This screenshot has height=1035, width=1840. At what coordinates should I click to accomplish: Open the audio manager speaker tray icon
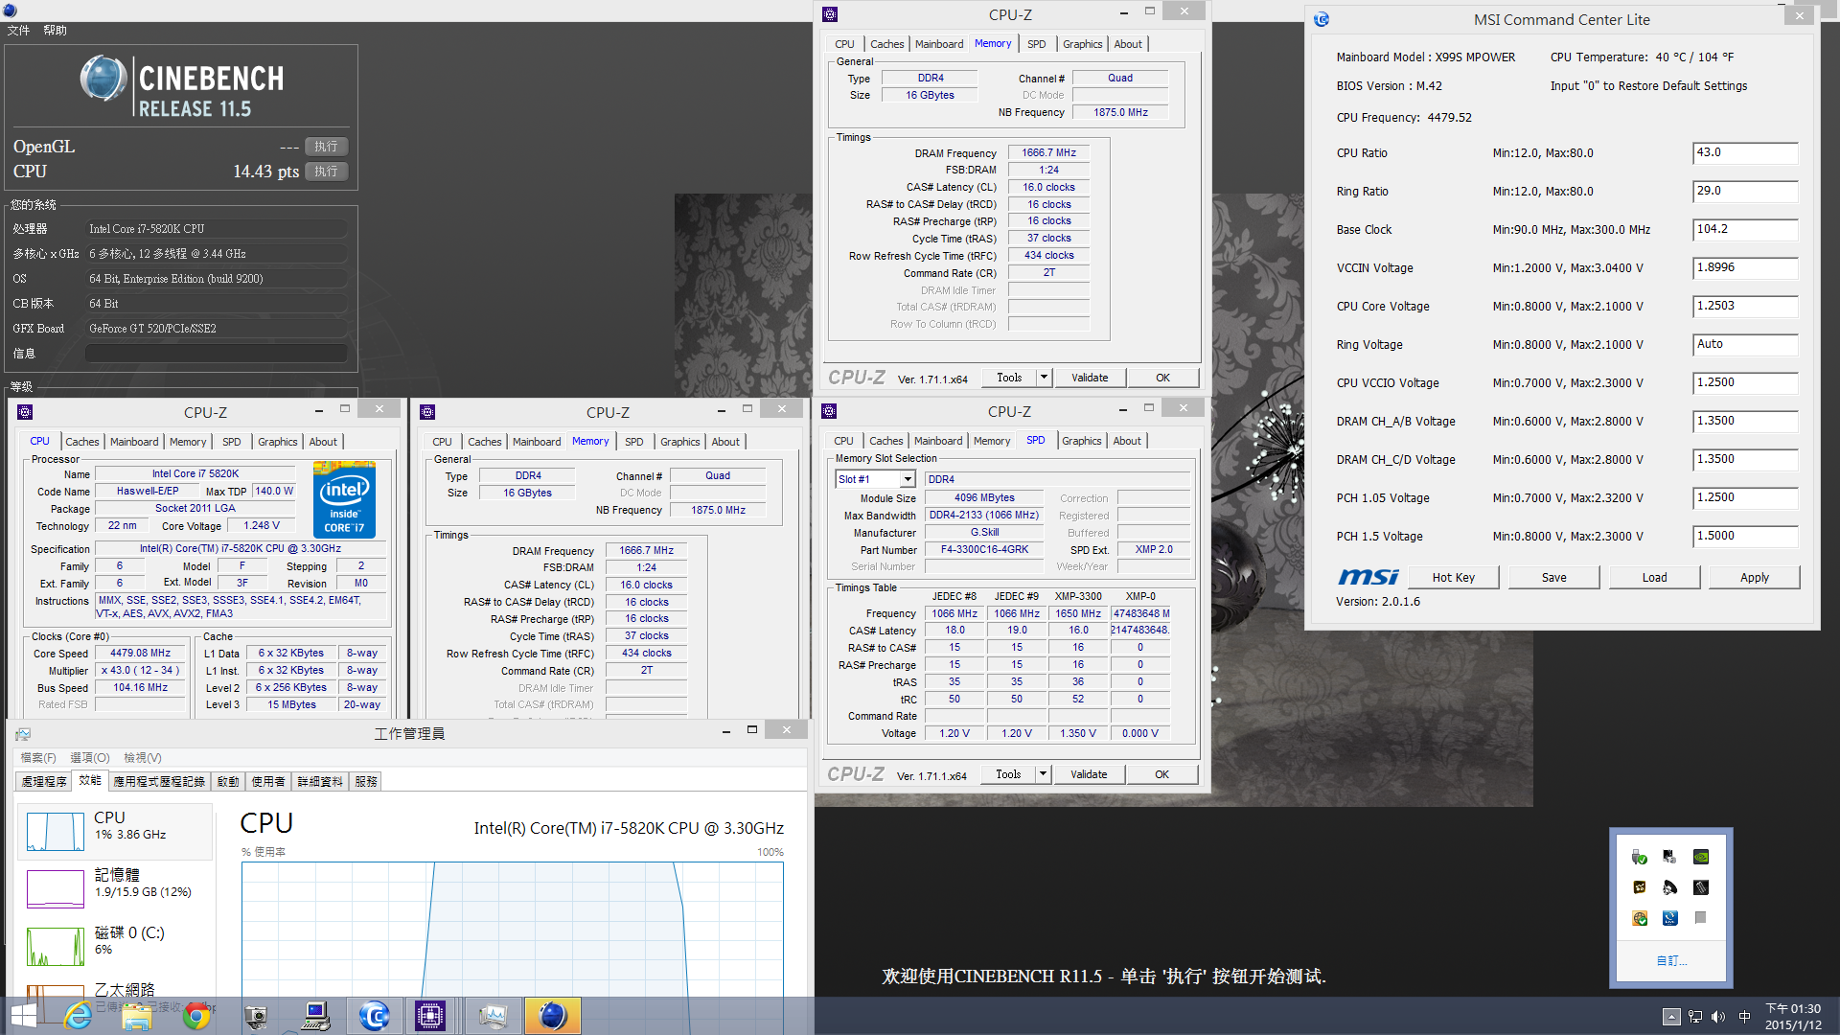point(1670,887)
